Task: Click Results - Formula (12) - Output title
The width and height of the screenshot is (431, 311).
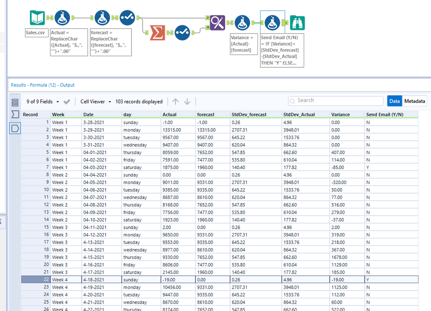Action: [x=43, y=85]
